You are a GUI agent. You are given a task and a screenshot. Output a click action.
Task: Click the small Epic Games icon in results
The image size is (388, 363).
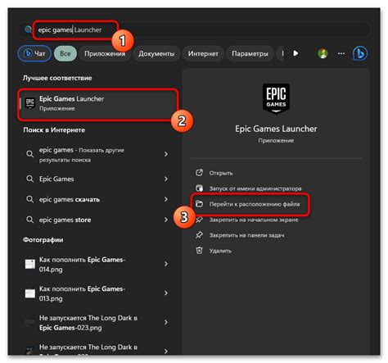pyautogui.click(x=30, y=103)
